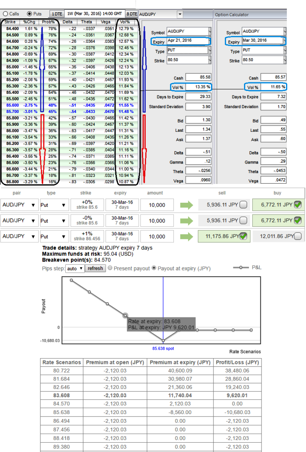Click the refresh button
Viewport: 306px width, 452px height.
[x=95, y=268]
